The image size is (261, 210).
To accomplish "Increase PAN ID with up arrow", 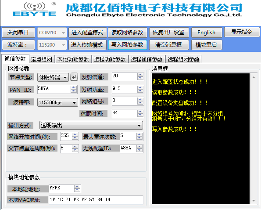I will click(x=73, y=87).
